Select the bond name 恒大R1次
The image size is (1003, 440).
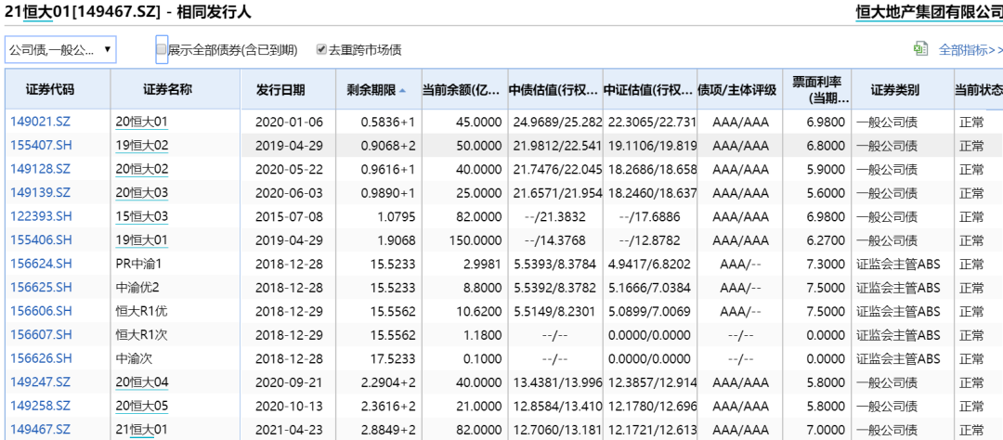click(142, 335)
